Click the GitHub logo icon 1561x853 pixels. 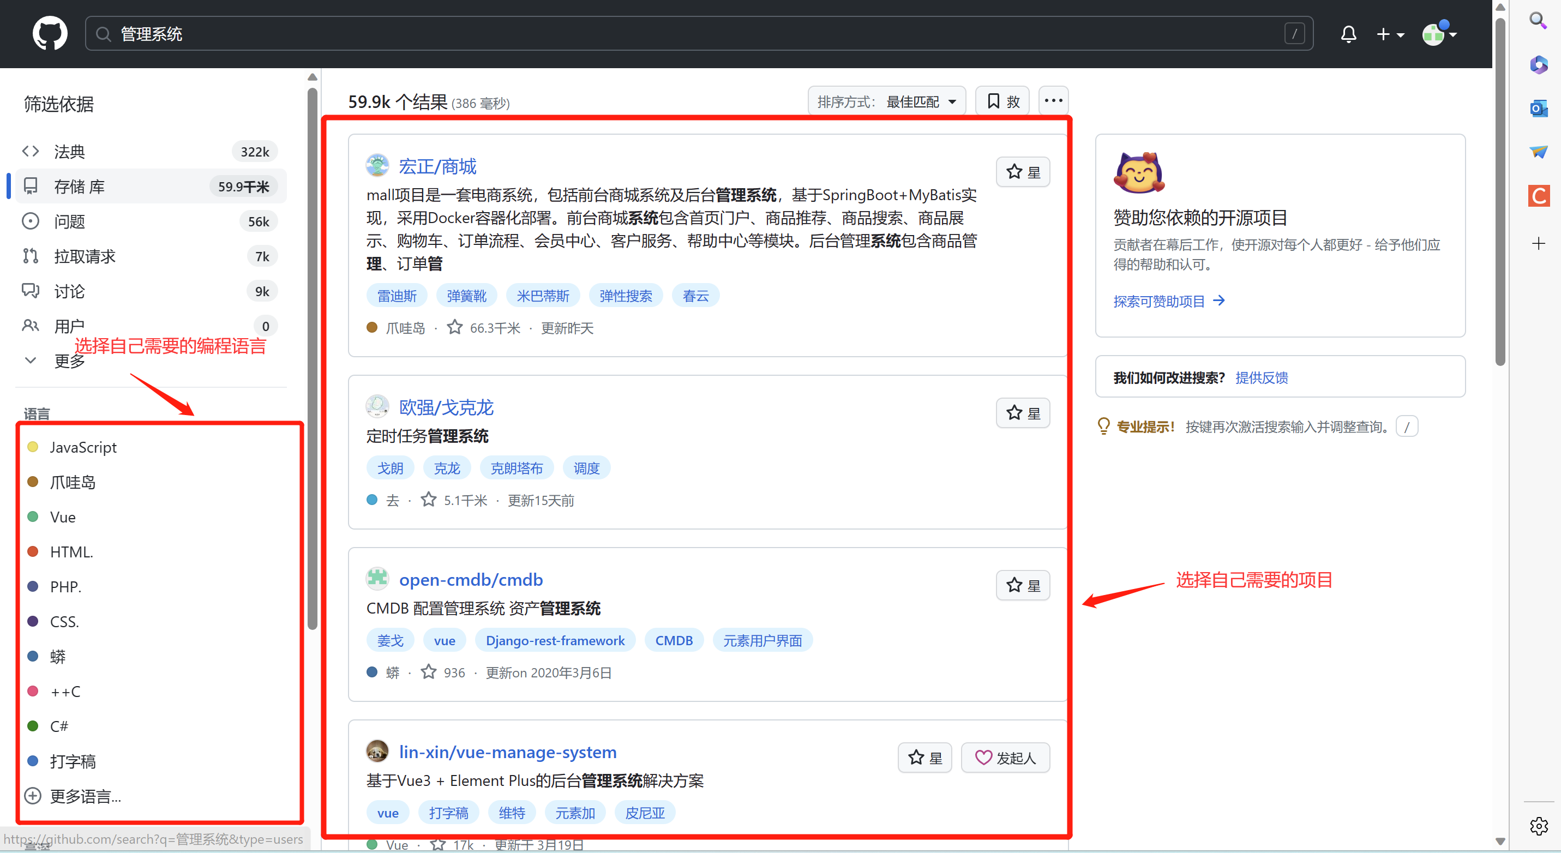[x=50, y=34]
